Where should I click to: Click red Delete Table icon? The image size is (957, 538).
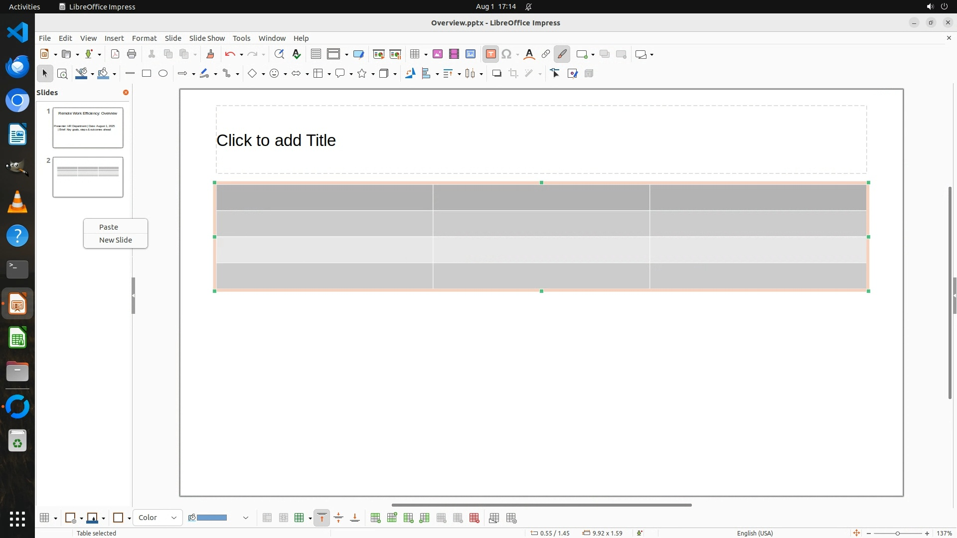[475, 518]
